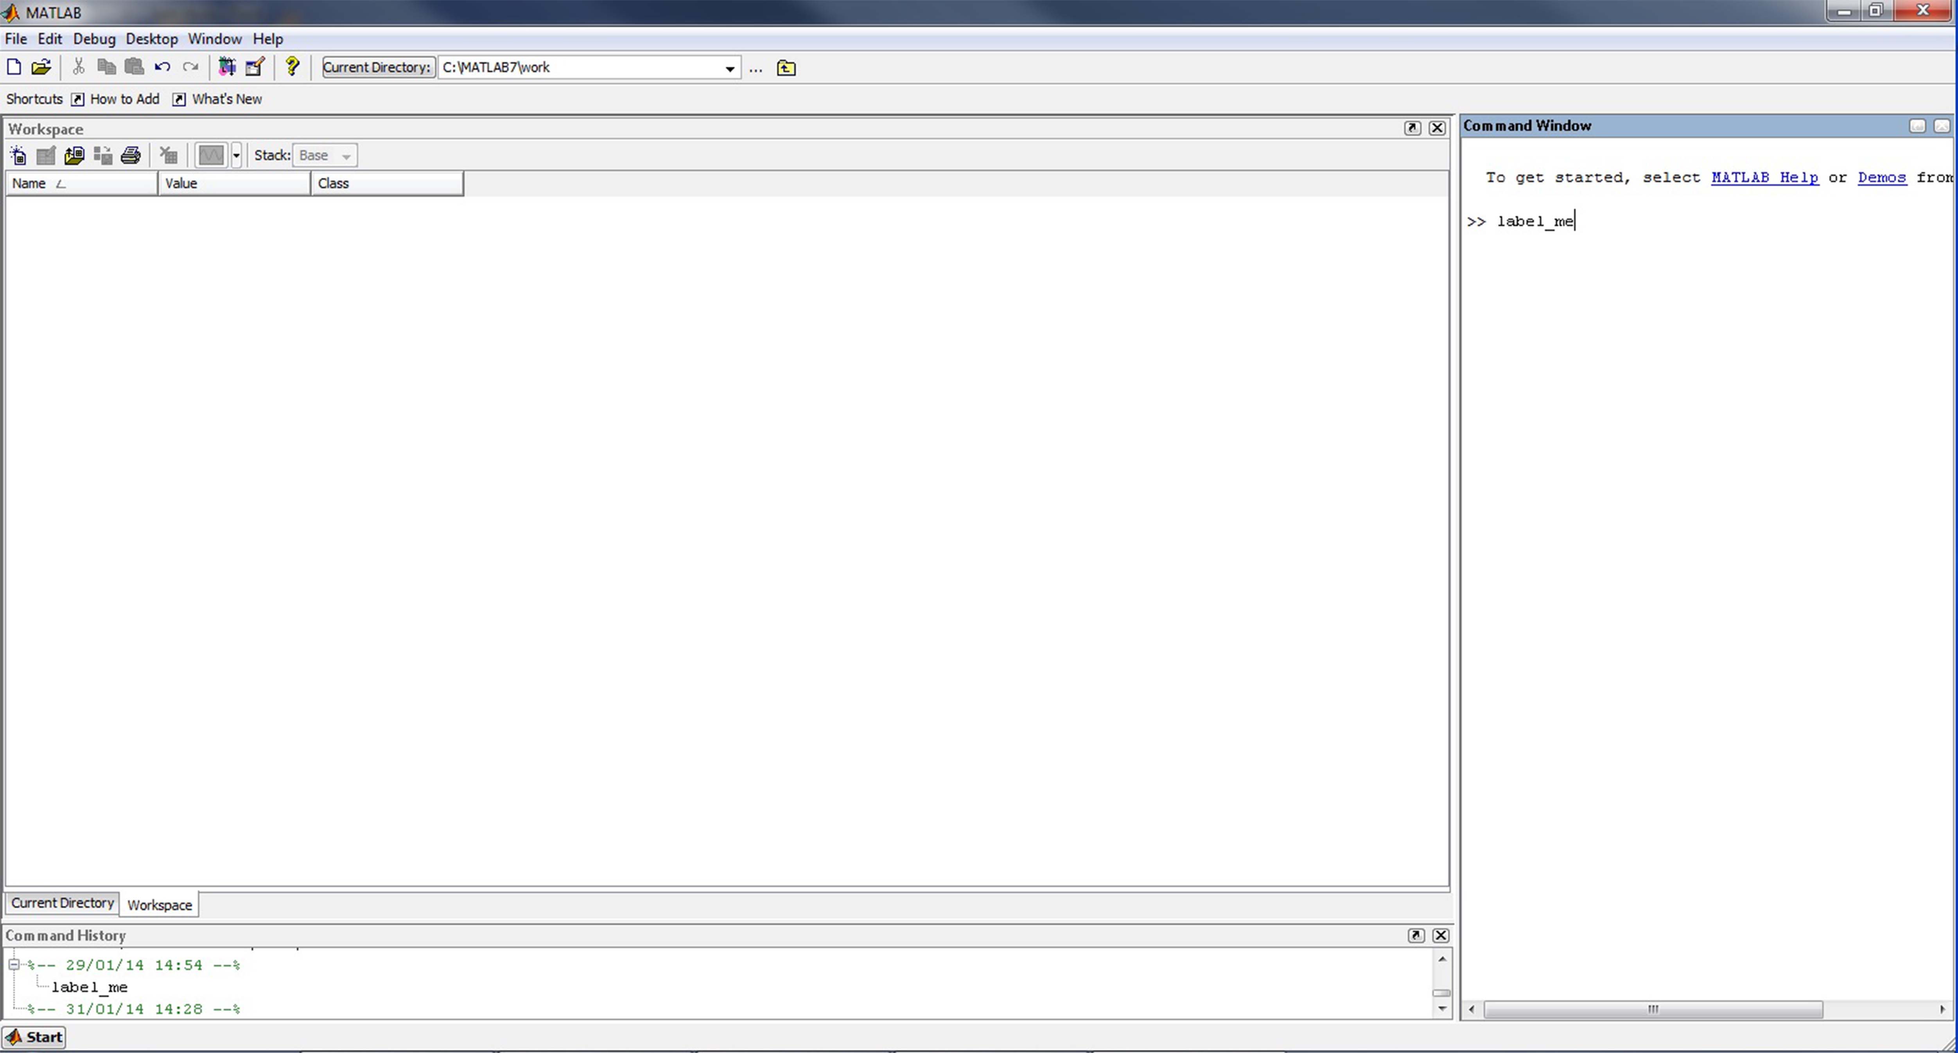Undock the Command Window panel

(1917, 126)
